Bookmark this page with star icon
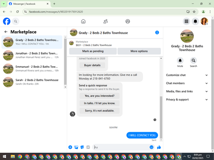 (194, 12)
